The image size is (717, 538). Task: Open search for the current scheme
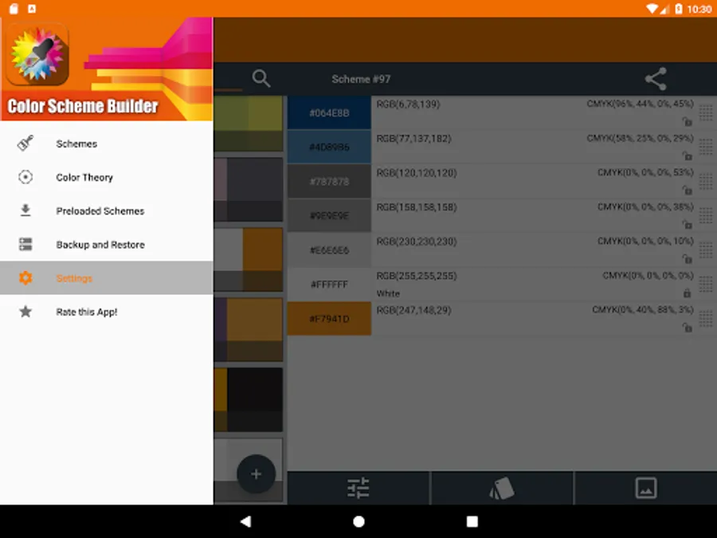pyautogui.click(x=261, y=79)
